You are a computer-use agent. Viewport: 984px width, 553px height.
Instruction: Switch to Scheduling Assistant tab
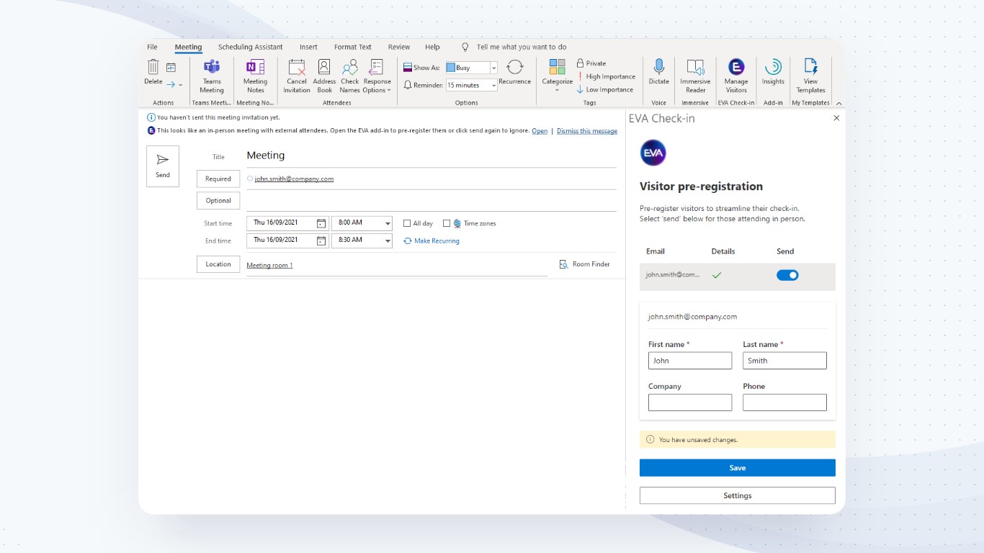click(251, 47)
